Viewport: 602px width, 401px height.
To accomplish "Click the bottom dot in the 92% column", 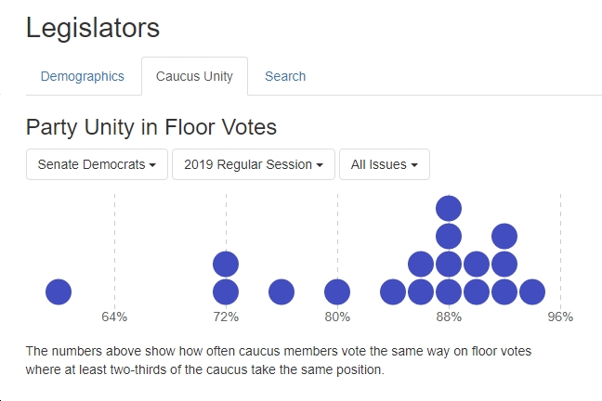I will tap(504, 292).
